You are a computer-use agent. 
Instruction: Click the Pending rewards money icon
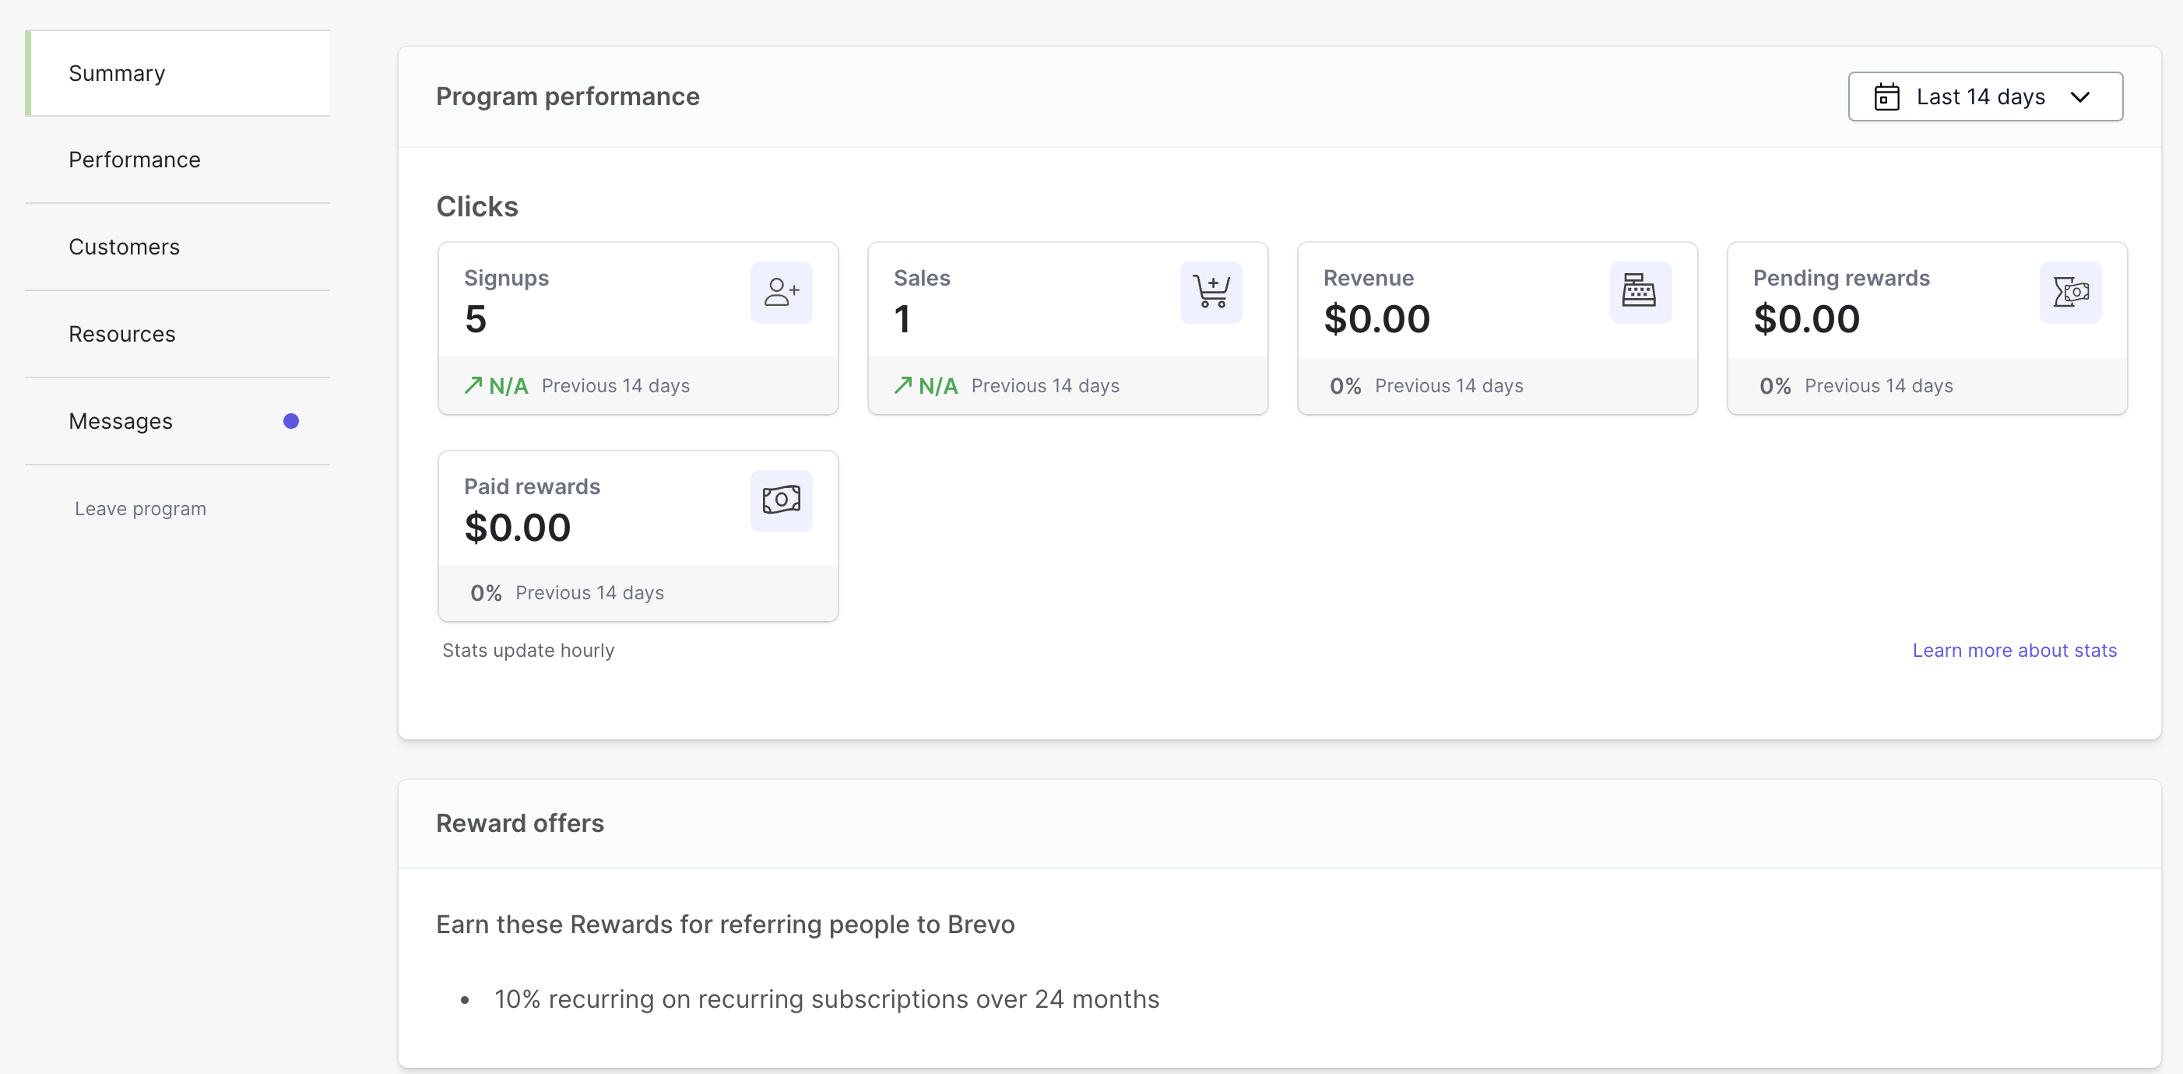click(2069, 292)
